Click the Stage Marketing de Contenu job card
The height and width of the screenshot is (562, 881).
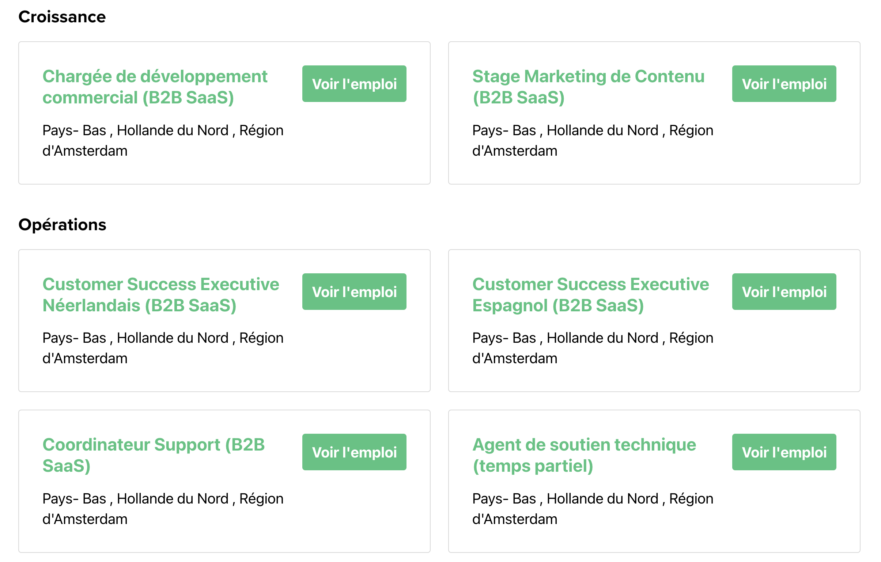(654, 112)
